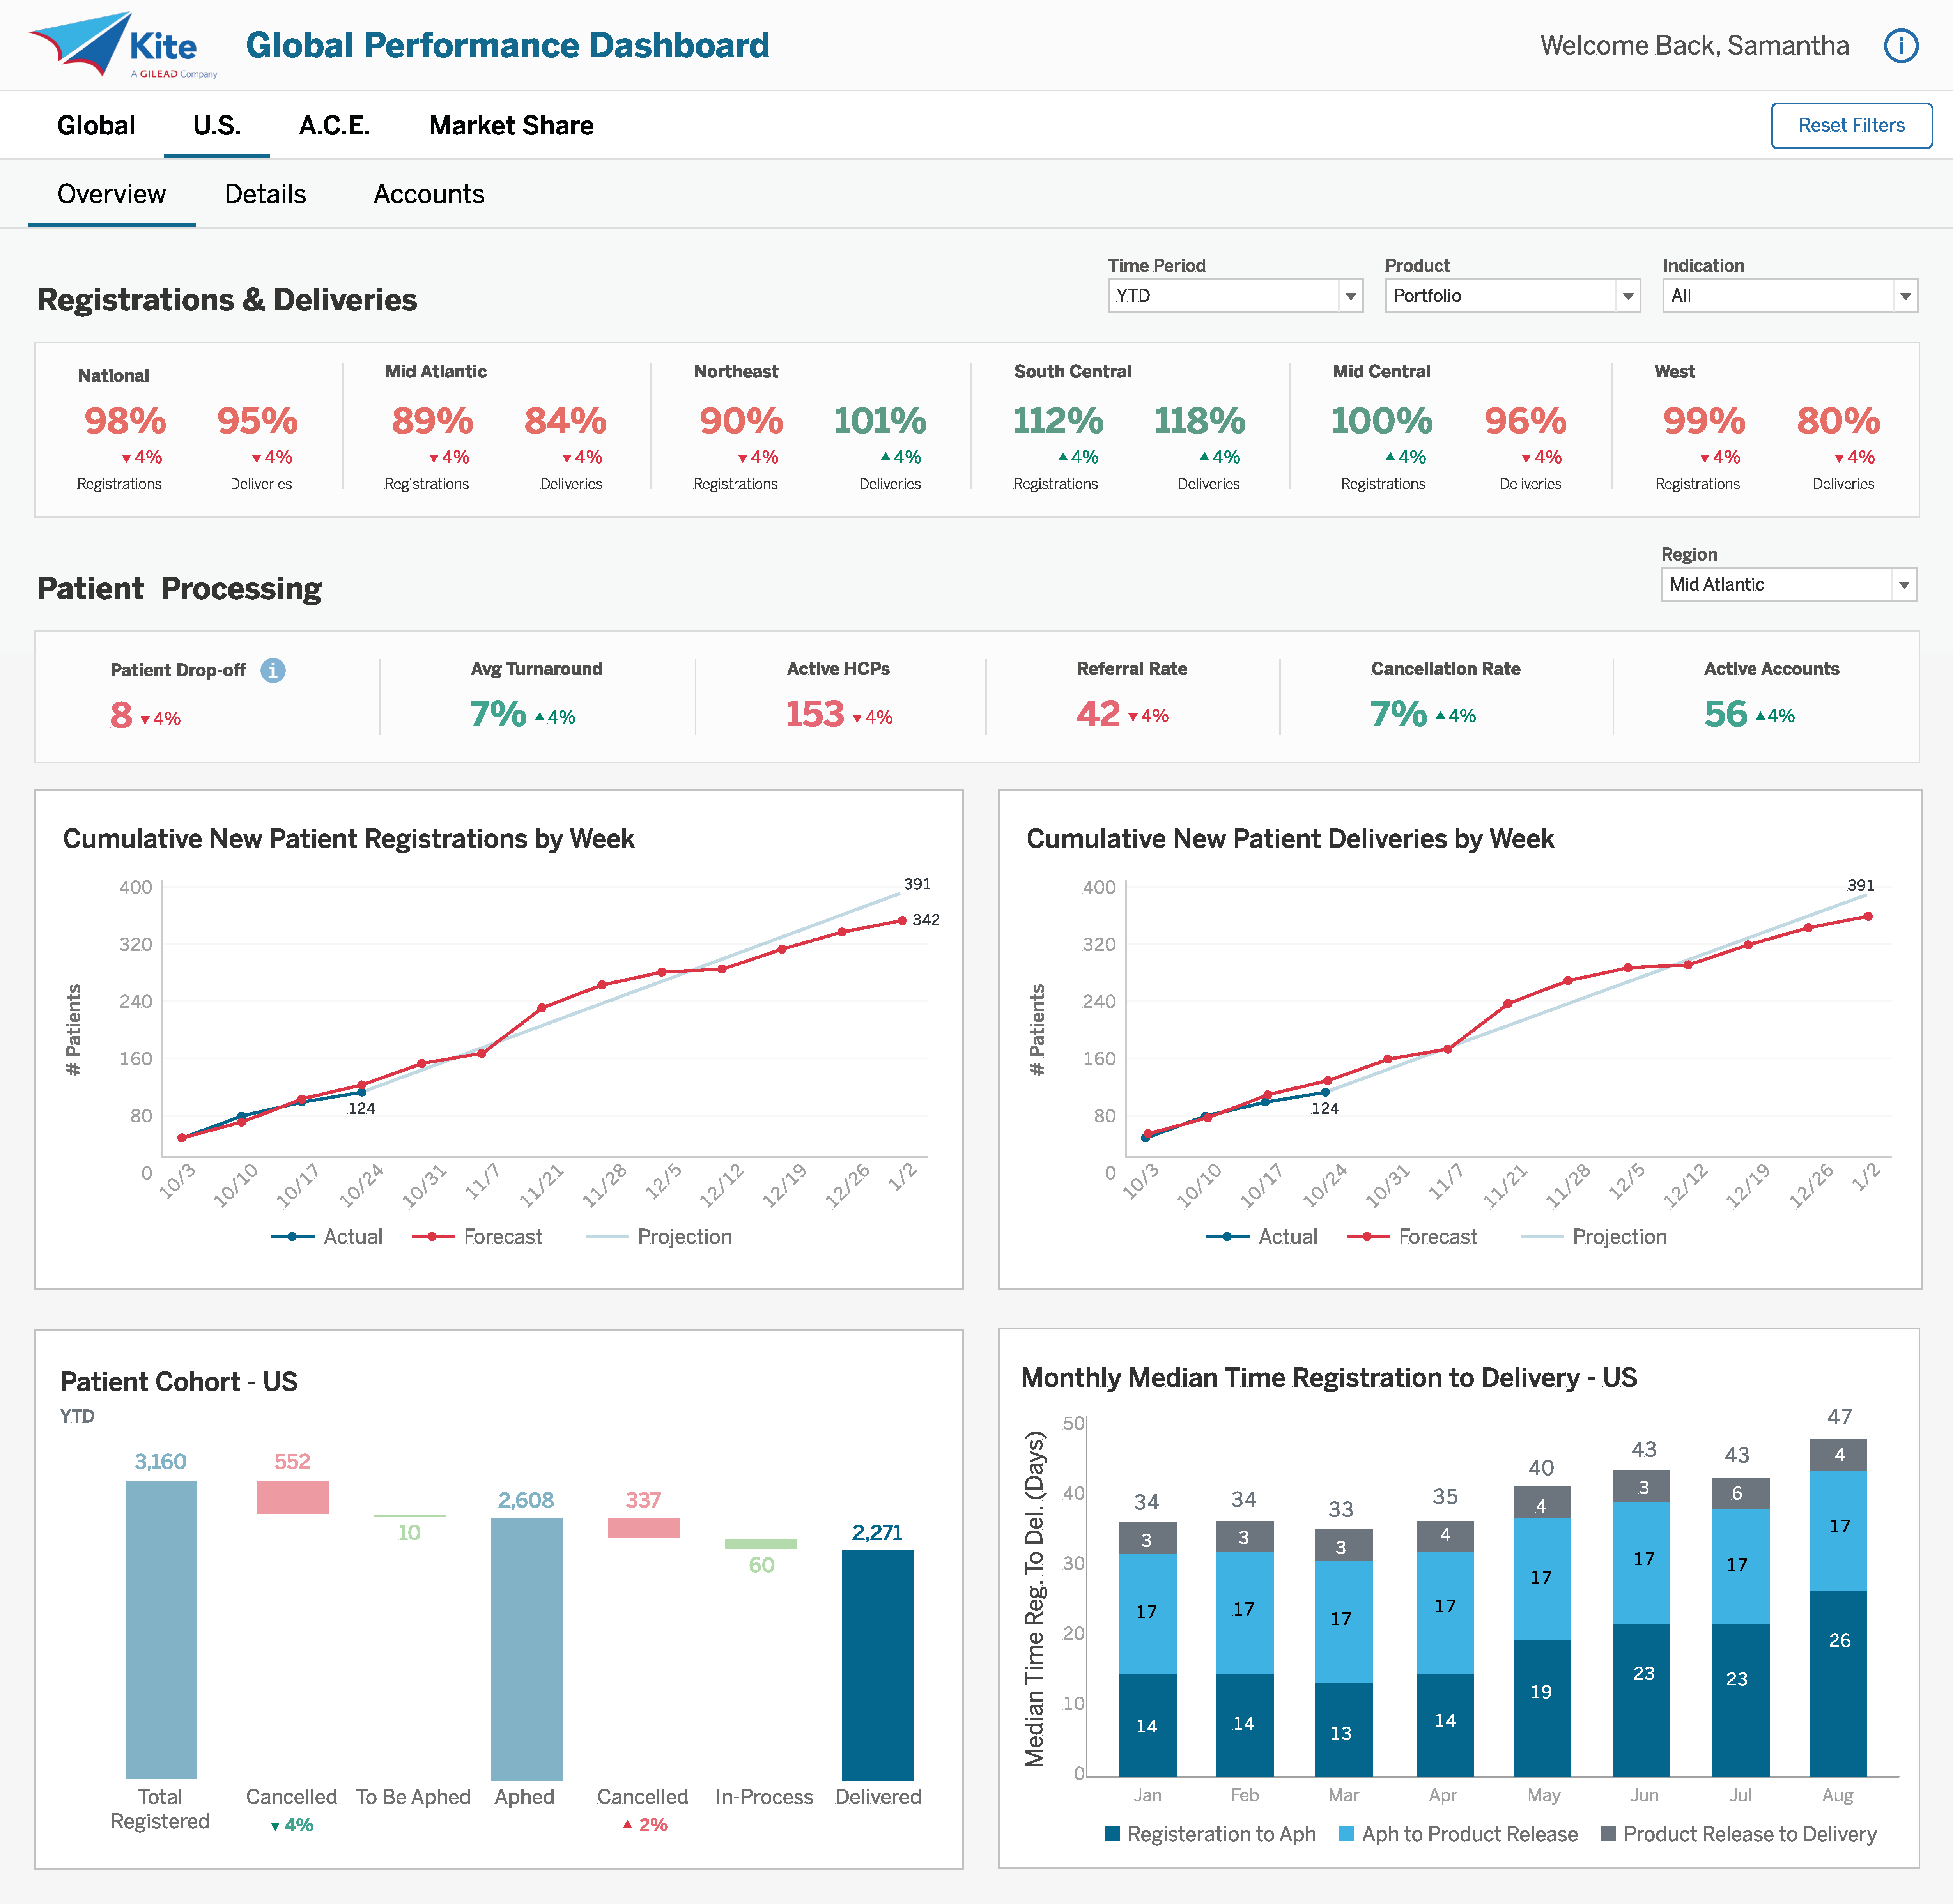Switch to the Details sub-tab

coord(265,194)
